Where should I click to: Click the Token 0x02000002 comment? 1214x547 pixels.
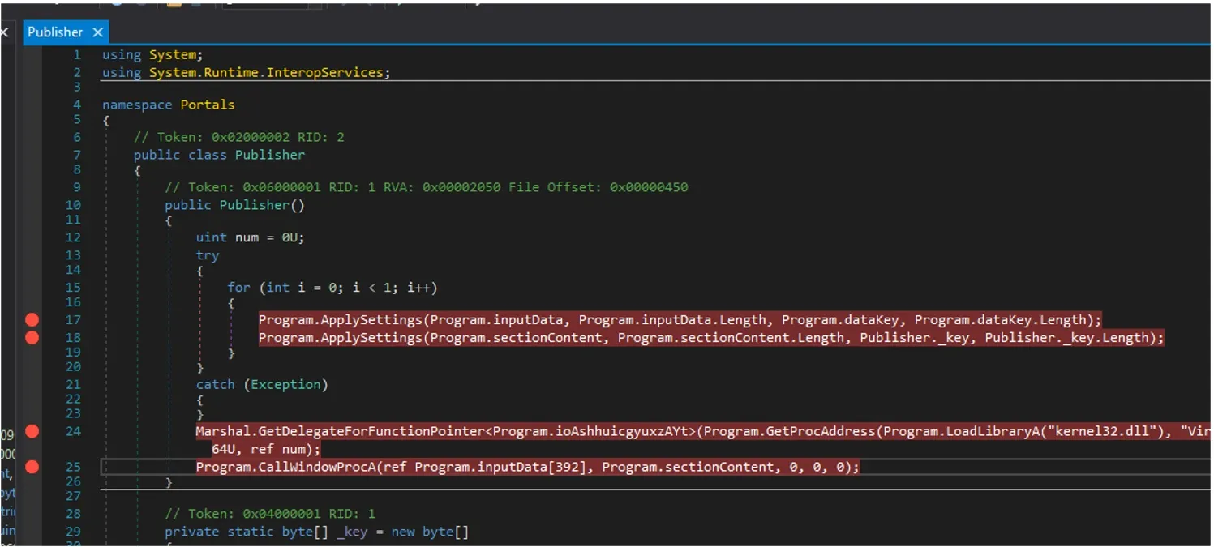pyautogui.click(x=239, y=137)
